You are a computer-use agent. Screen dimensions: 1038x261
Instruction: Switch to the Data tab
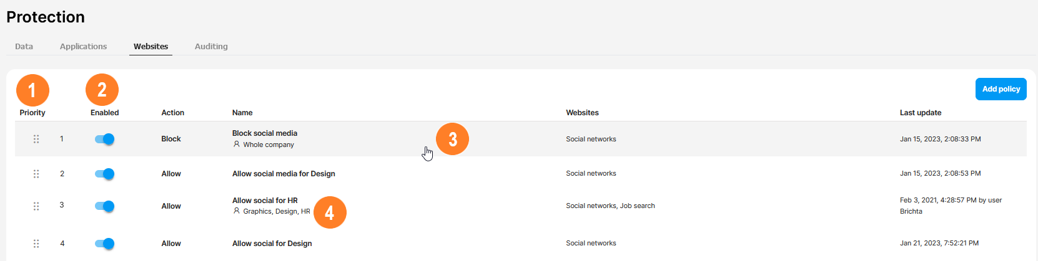24,46
